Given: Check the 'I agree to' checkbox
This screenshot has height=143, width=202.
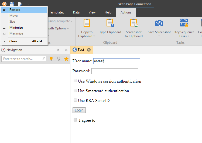Looking at the screenshot, I should (76, 120).
